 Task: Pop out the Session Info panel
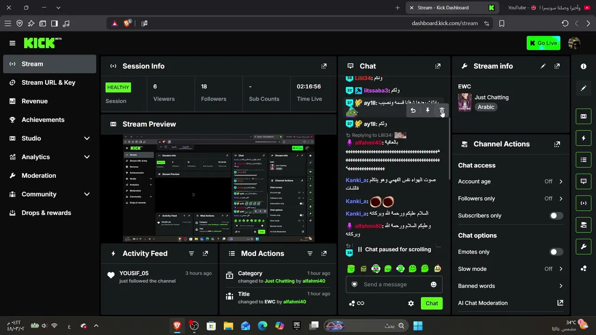324,66
